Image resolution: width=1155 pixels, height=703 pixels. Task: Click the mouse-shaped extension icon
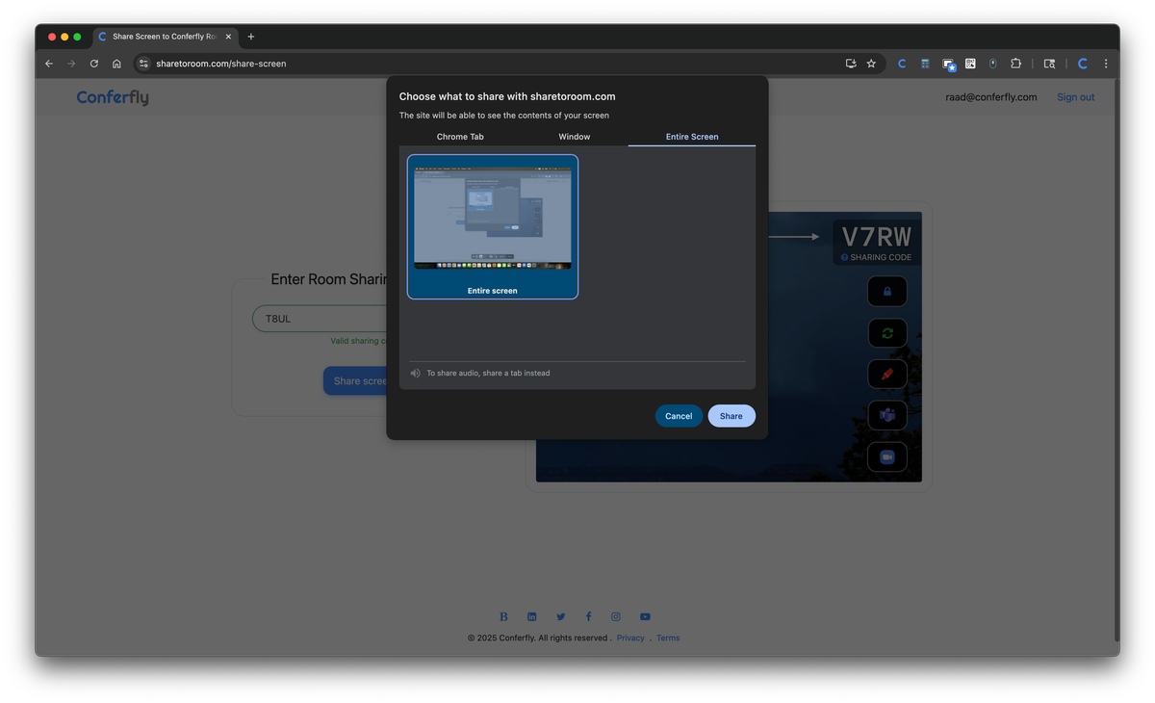pyautogui.click(x=993, y=64)
